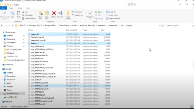Viewport: 194px width, 109px height.
Task: Open the File ribbon tab
Action: 3,8
